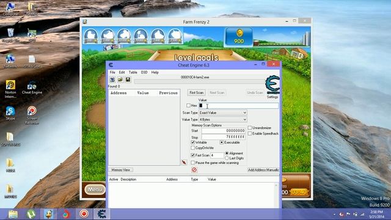Open the process list icon in Cheat Engine
The image size is (391, 220).
pyautogui.click(x=112, y=79)
